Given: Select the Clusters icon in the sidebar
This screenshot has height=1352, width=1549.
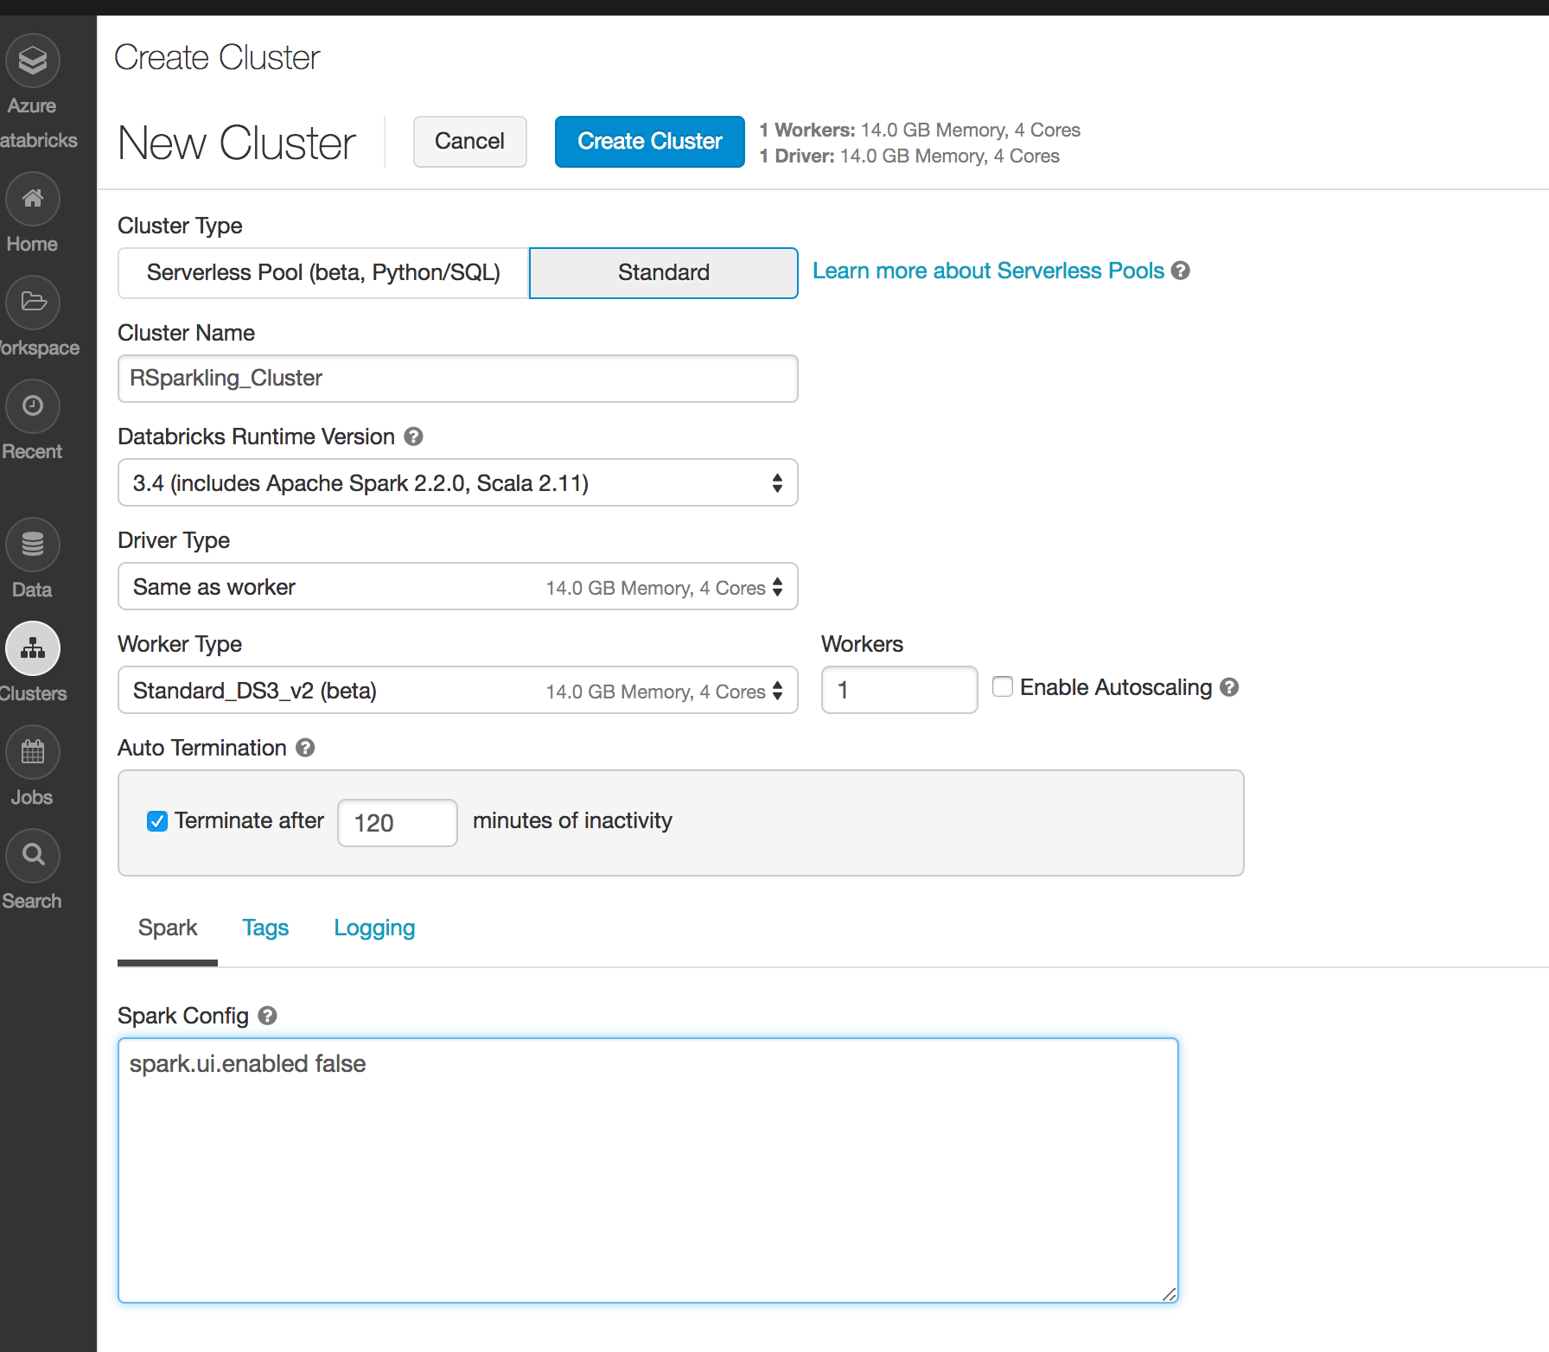Looking at the screenshot, I should pyautogui.click(x=32, y=648).
